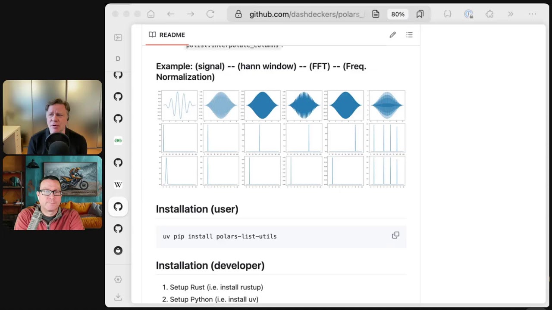This screenshot has width=552, height=310.
Task: Reload the current GitHub page
Action: click(210, 14)
